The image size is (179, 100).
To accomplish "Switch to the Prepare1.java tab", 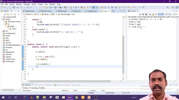I will (x=28, y=11).
